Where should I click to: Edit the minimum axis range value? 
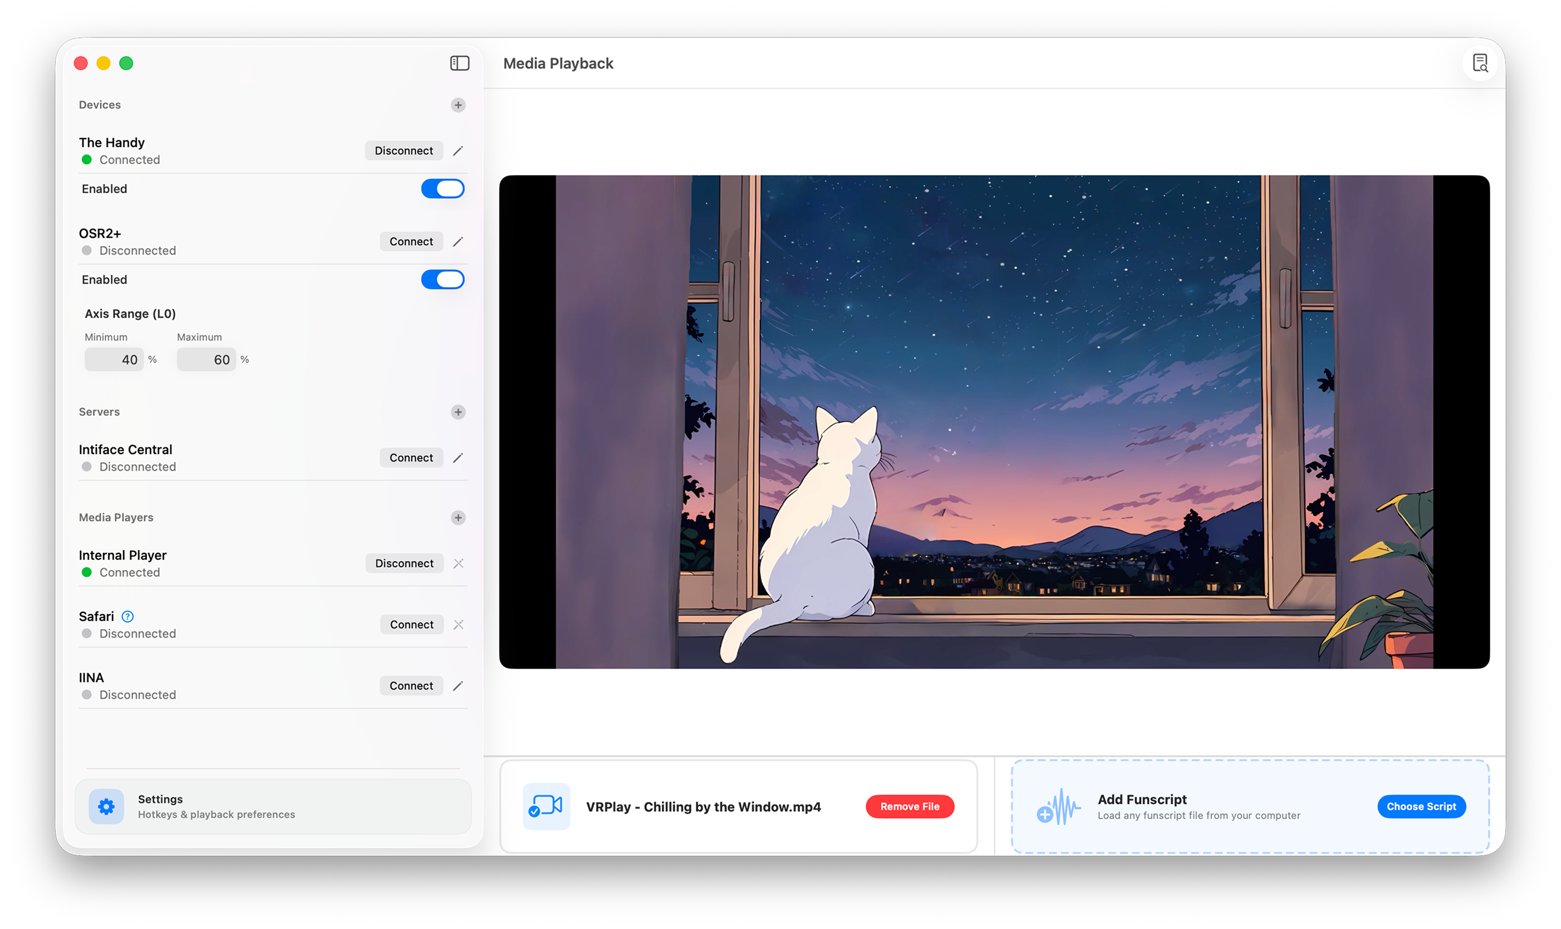114,359
